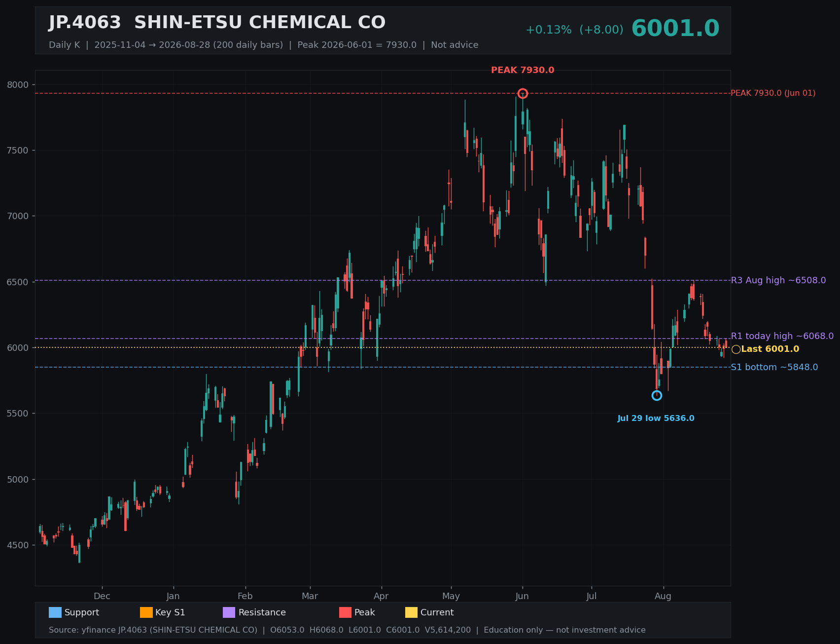Click the purple Resistance legend swatch

[x=229, y=612]
